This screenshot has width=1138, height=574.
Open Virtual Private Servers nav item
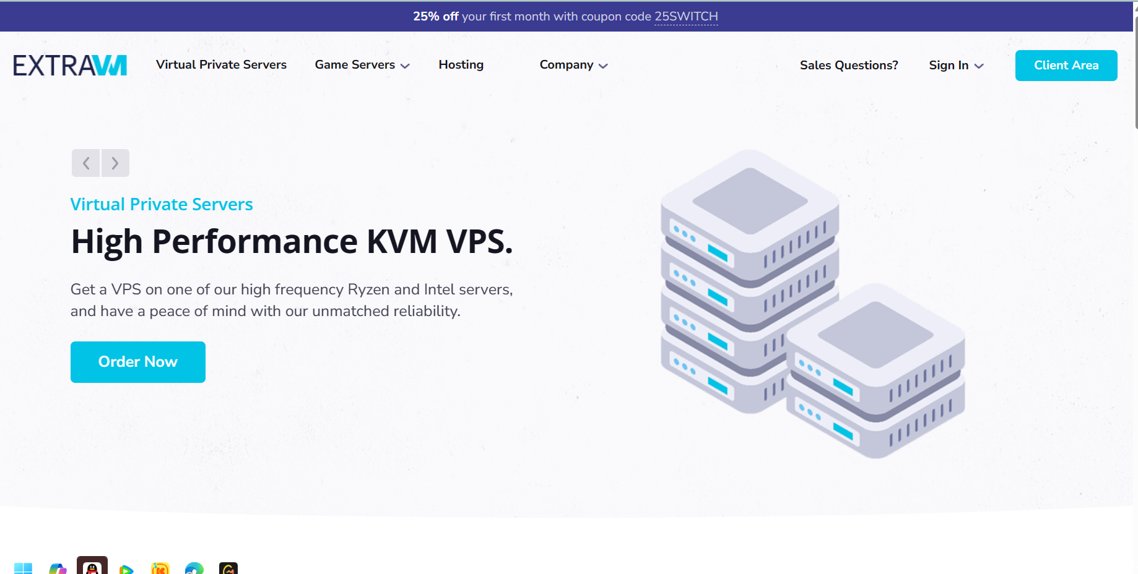[221, 65]
